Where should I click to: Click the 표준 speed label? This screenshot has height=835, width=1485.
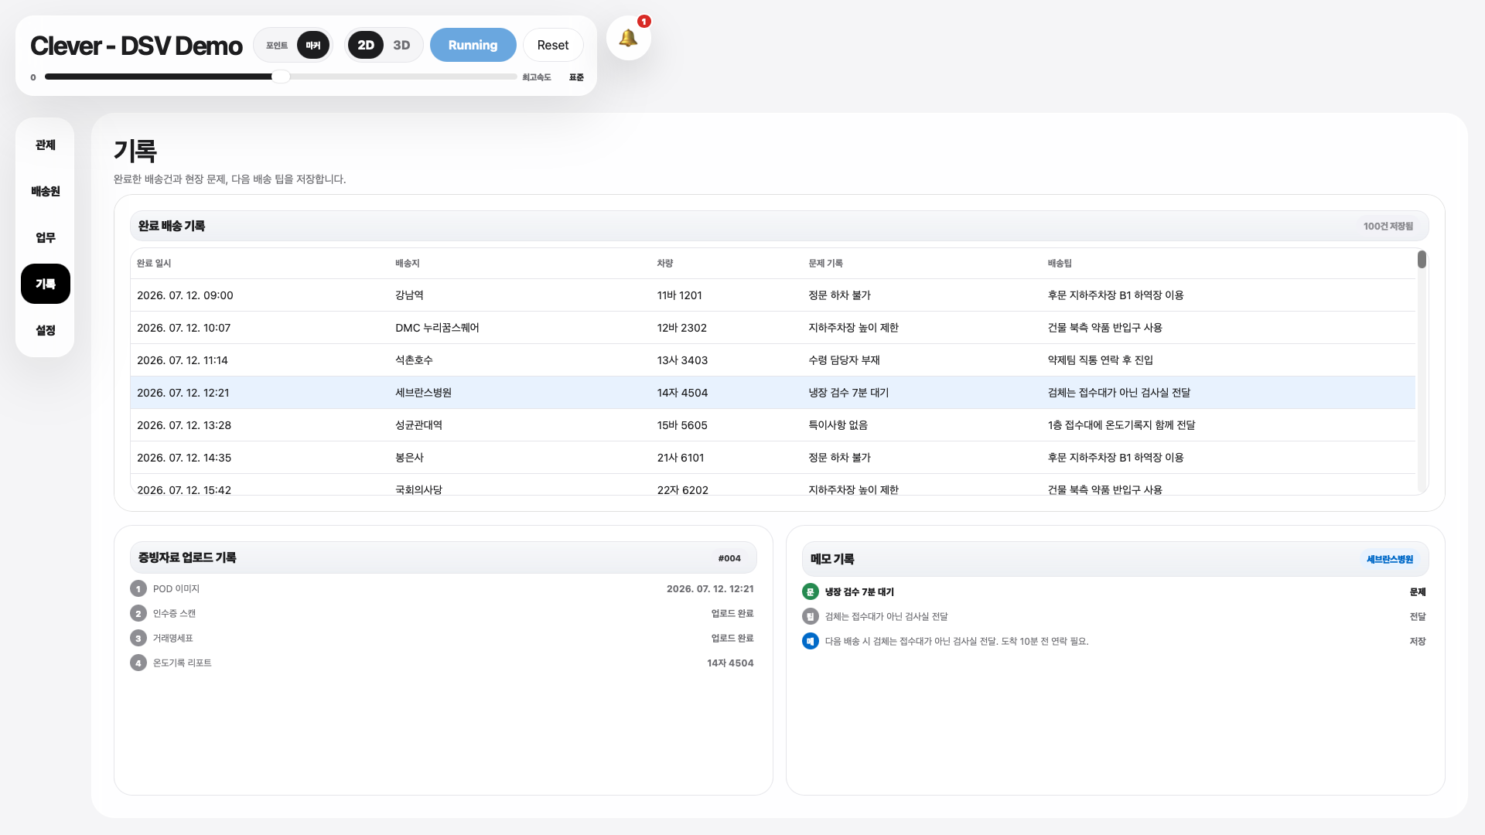click(576, 77)
